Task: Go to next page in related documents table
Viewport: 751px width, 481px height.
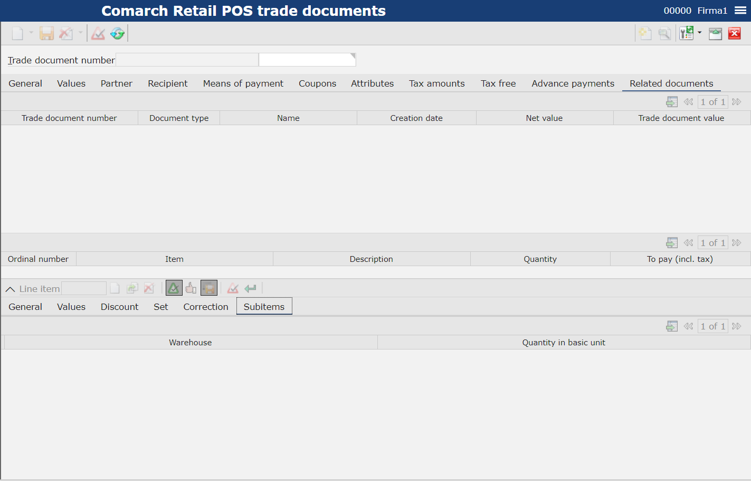Action: pyautogui.click(x=737, y=102)
